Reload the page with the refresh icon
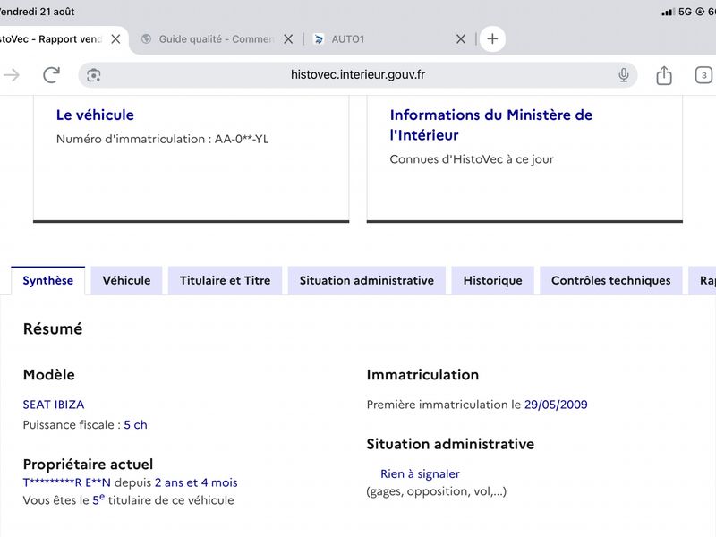Screen dimensions: 716x537 click(51, 75)
